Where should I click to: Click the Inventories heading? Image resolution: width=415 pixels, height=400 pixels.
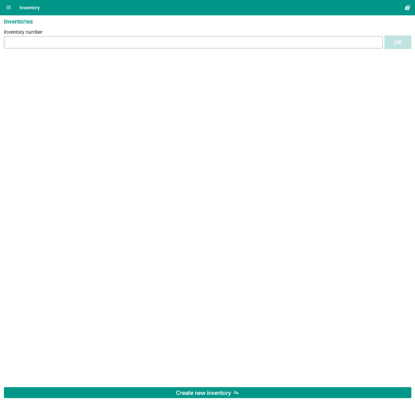pyautogui.click(x=18, y=22)
